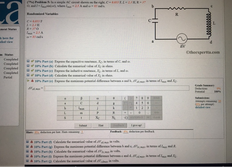Viewport: 232px width, 167px height.
Task: Click keypad digit 5
Action: tap(142, 103)
